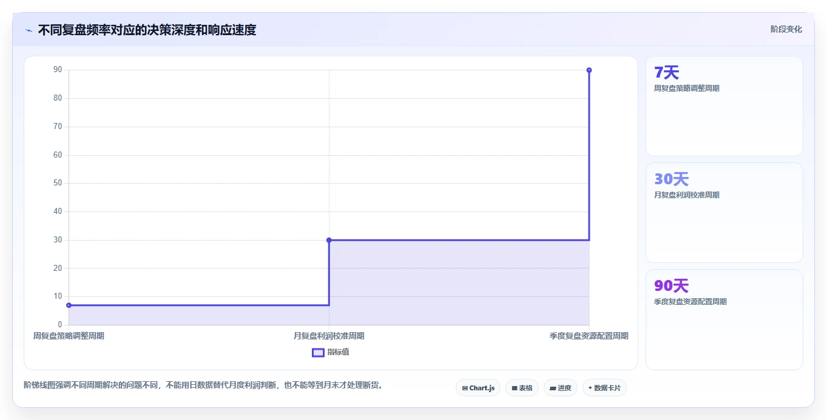827x420 pixels.
Task: Click the 季度复盘资源配置周期 caption under 90天
Action: [x=690, y=302]
